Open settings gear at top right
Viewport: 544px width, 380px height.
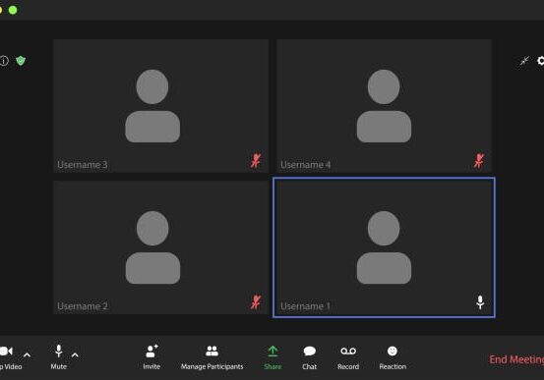[540, 61]
